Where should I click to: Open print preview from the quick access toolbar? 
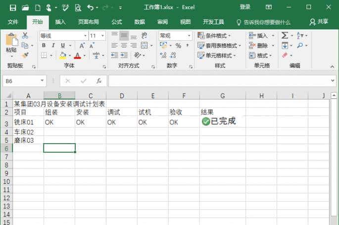coord(78,8)
